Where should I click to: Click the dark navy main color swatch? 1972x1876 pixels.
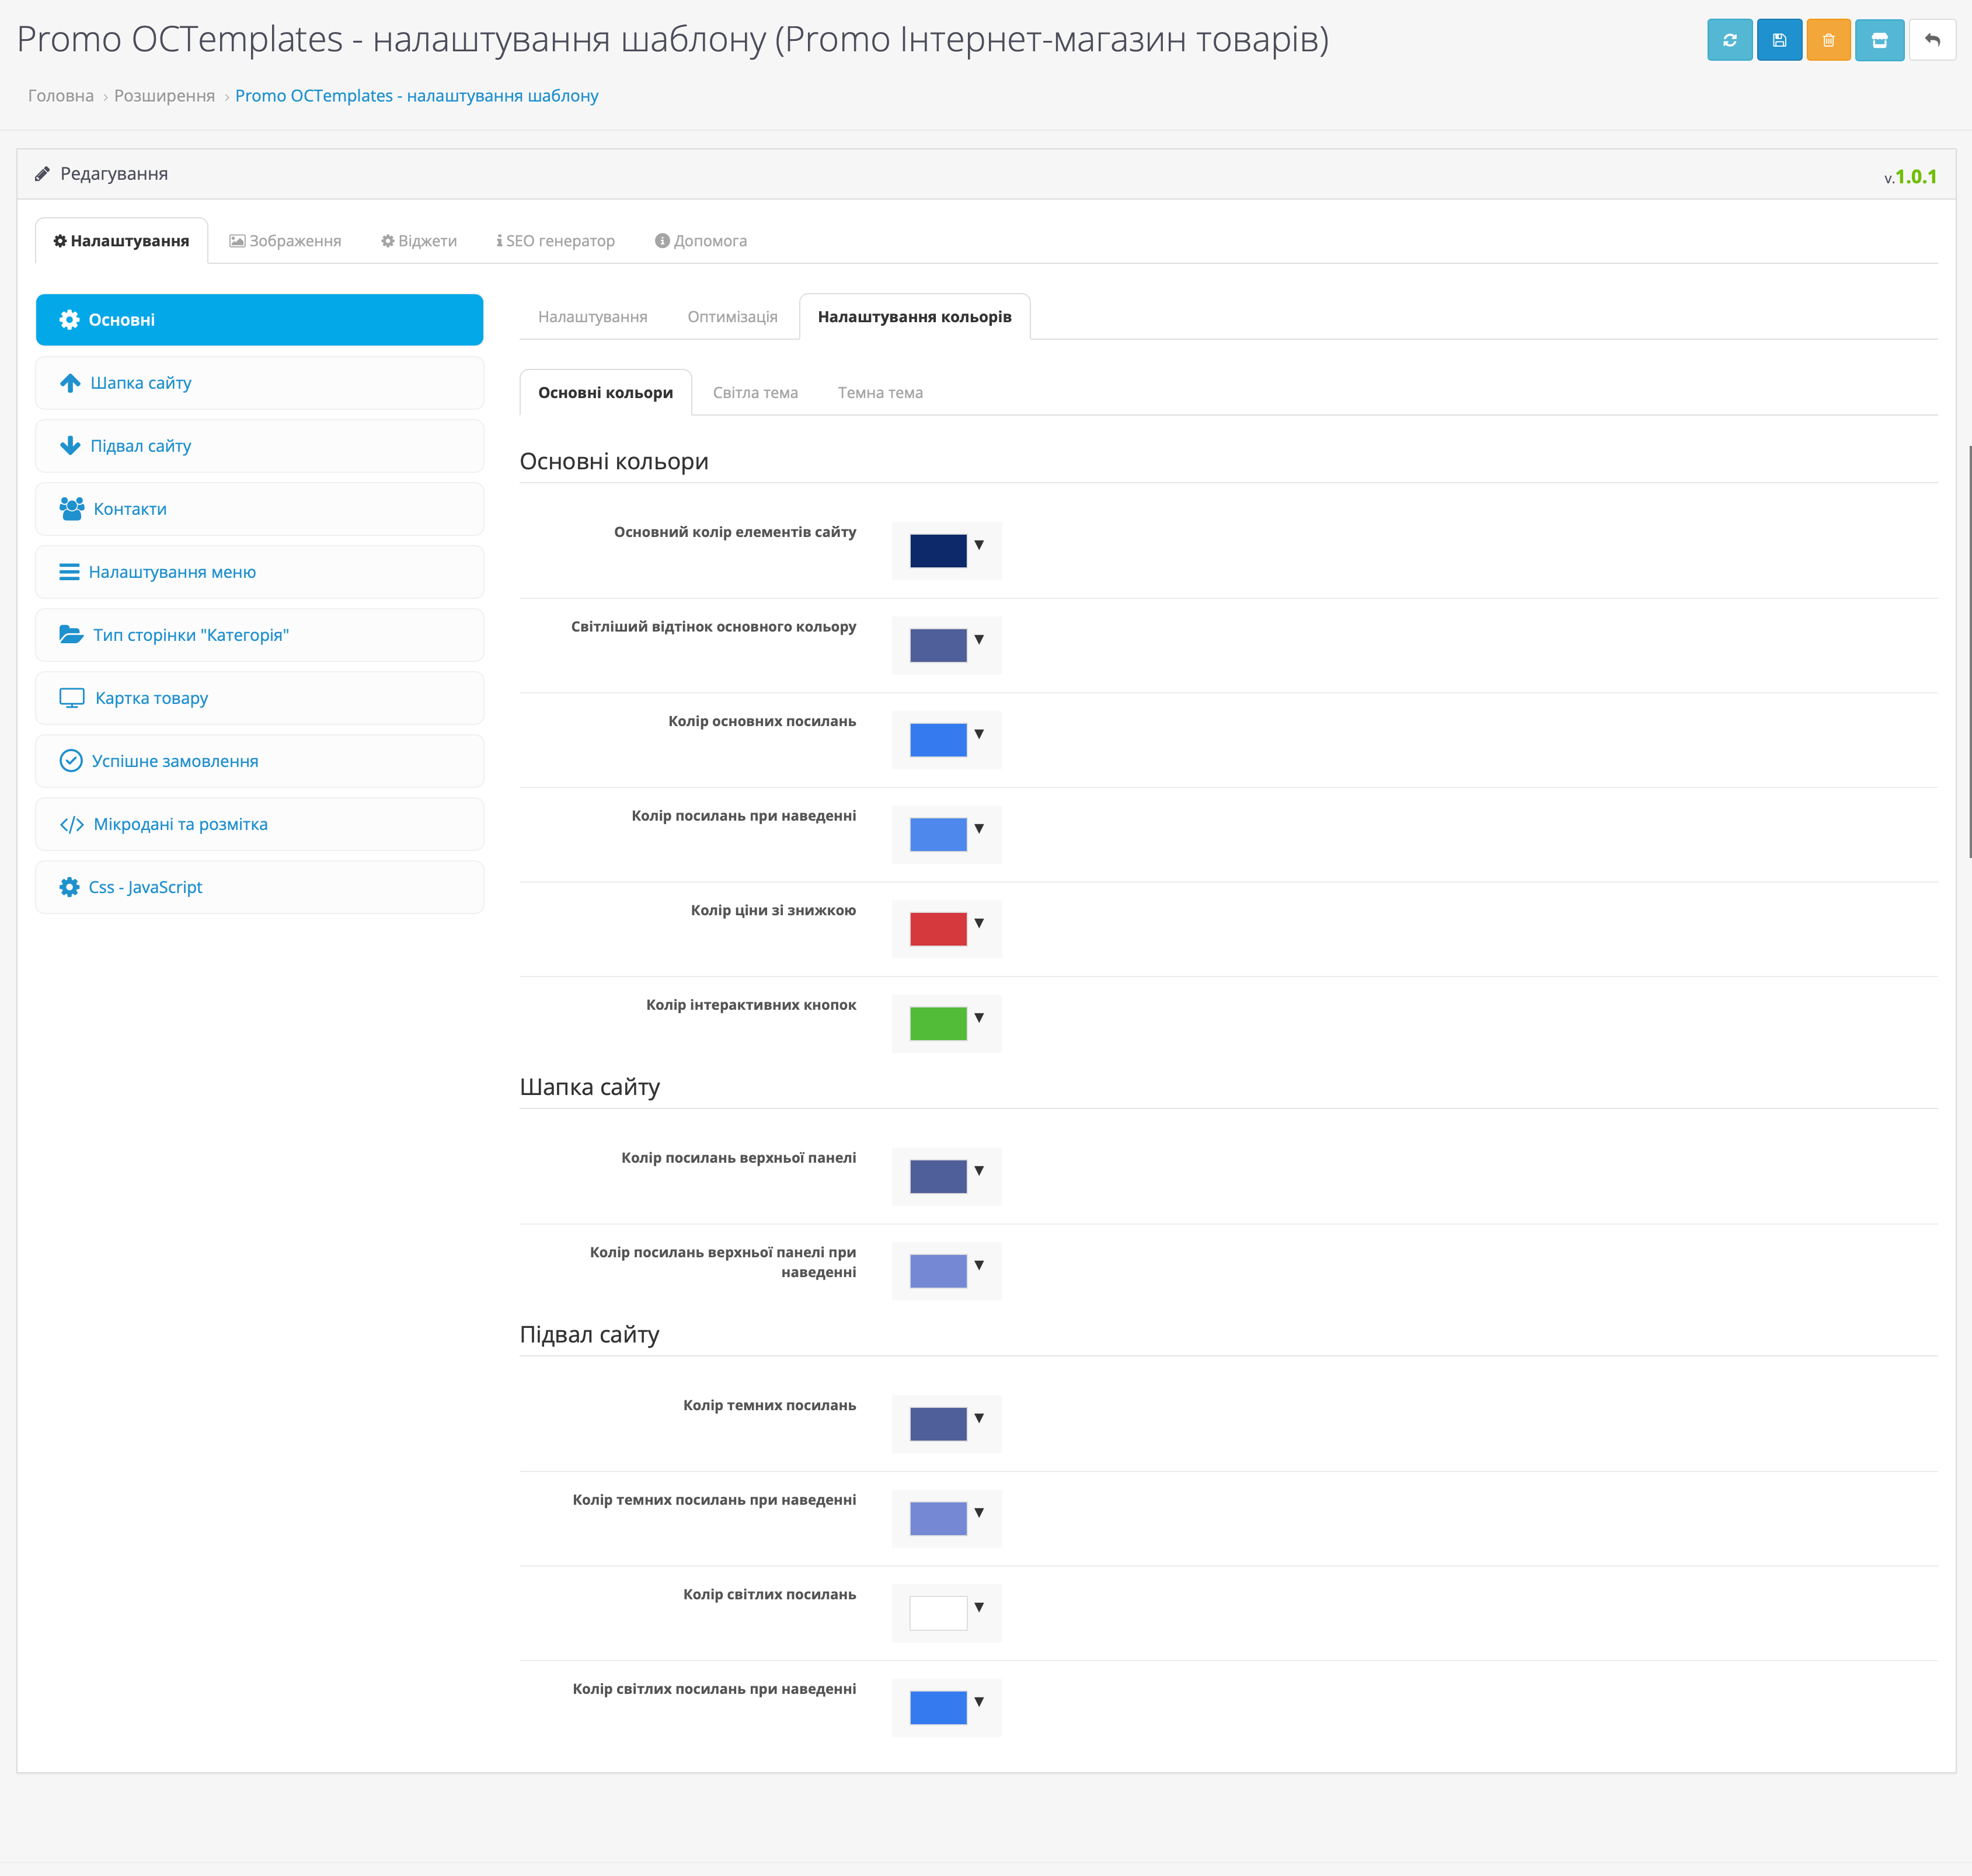click(937, 551)
